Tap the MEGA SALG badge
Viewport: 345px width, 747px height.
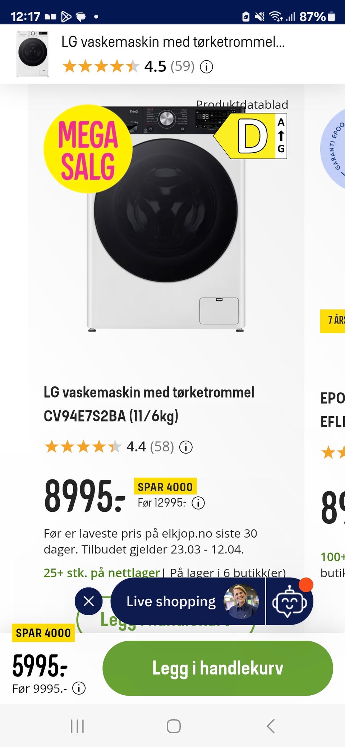pos(88,149)
